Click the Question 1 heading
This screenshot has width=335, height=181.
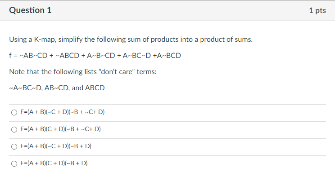[x=30, y=10]
